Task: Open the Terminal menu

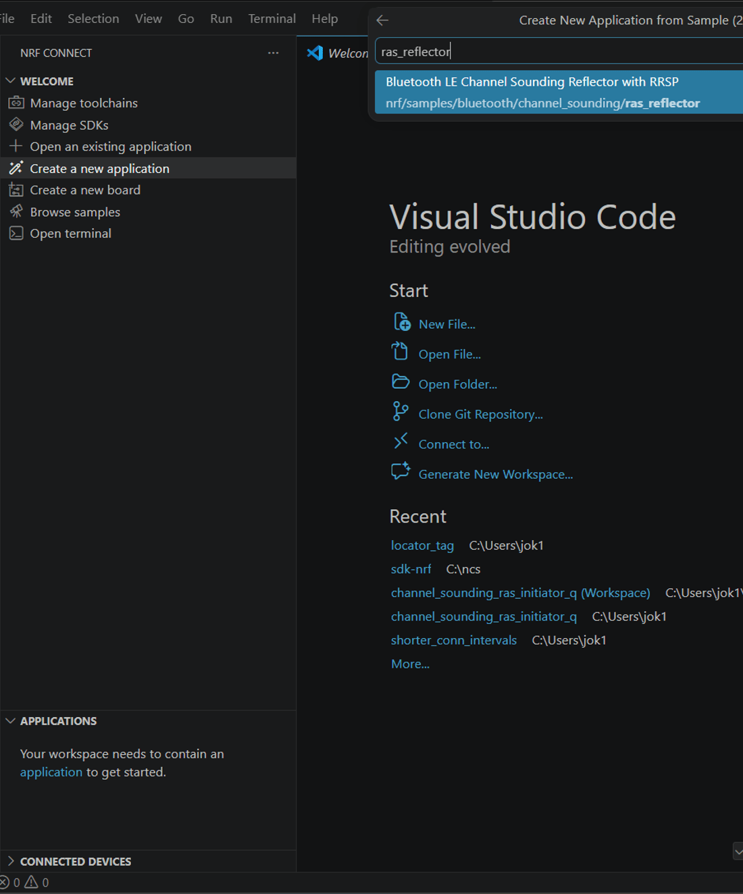Action: coord(272,18)
